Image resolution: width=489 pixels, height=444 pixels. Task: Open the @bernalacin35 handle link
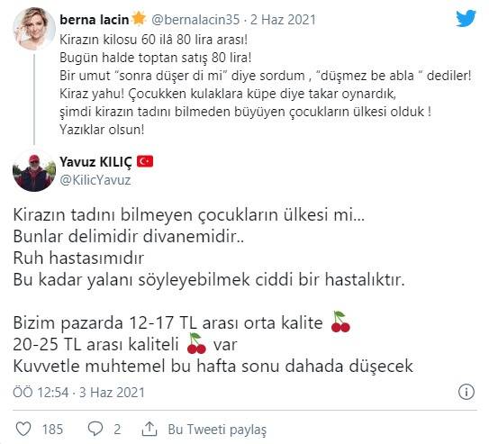tap(195, 20)
